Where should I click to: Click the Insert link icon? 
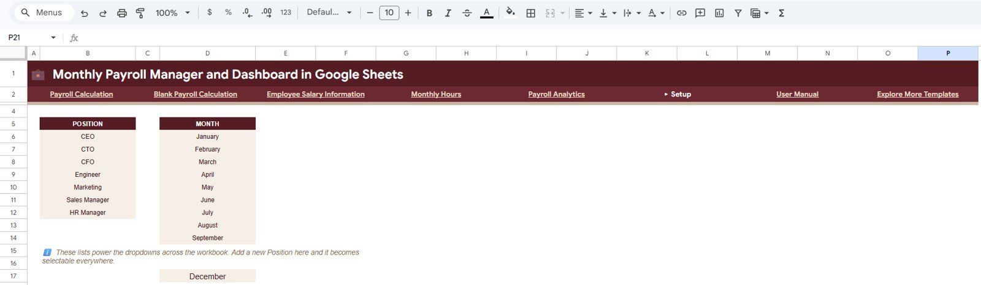[681, 13]
